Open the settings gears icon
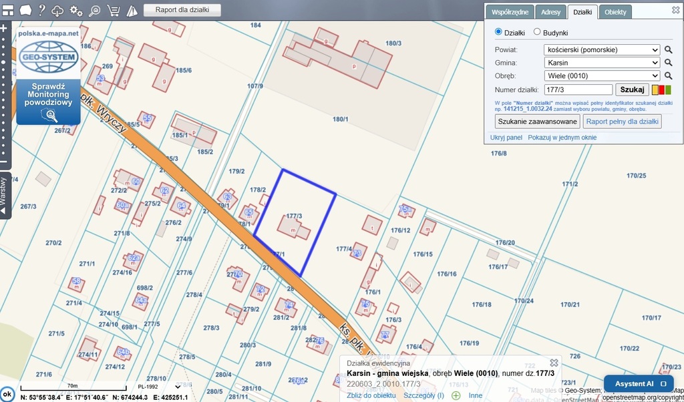This screenshot has height=402, width=684. [x=77, y=10]
